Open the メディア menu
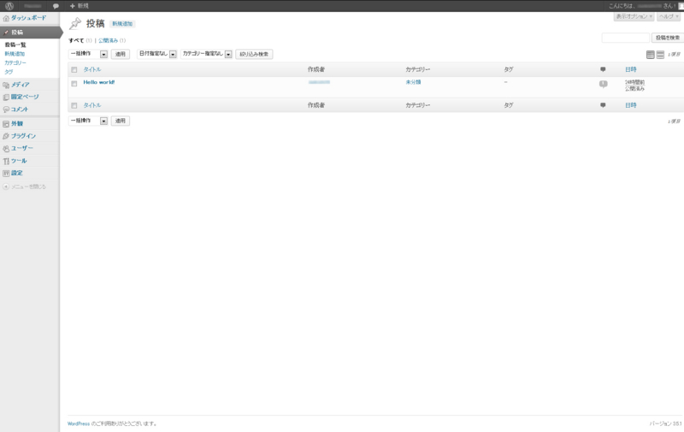This screenshot has height=432, width=684. point(21,85)
